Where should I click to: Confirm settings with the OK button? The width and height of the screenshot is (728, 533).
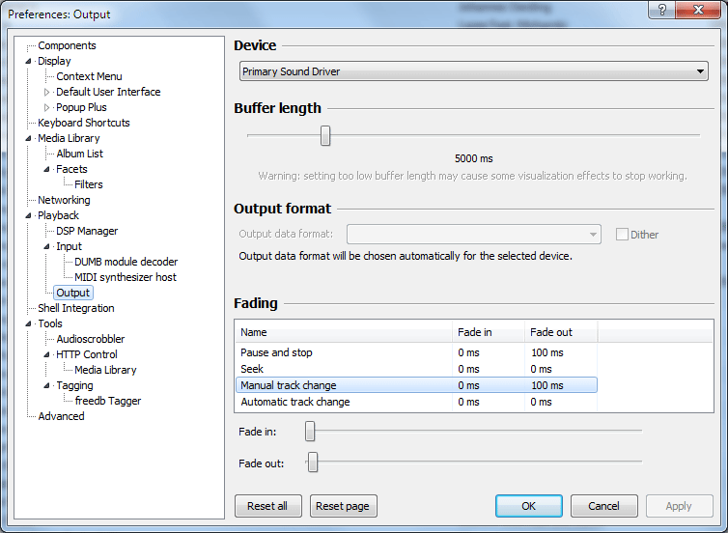coord(528,506)
